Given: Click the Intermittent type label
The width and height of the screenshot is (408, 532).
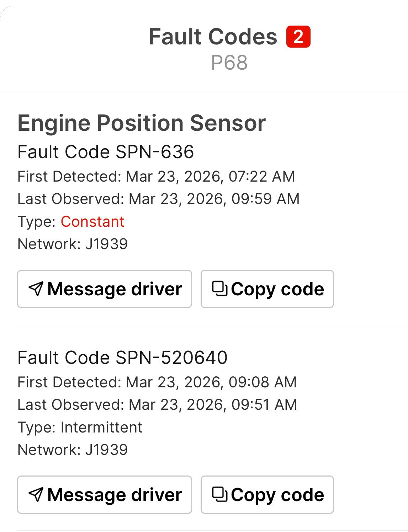Looking at the screenshot, I should click(101, 427).
